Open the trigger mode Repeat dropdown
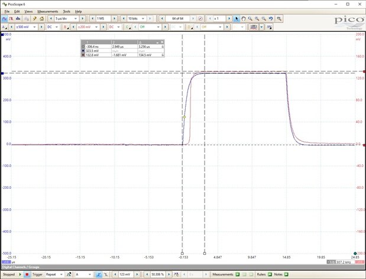 point(54,274)
